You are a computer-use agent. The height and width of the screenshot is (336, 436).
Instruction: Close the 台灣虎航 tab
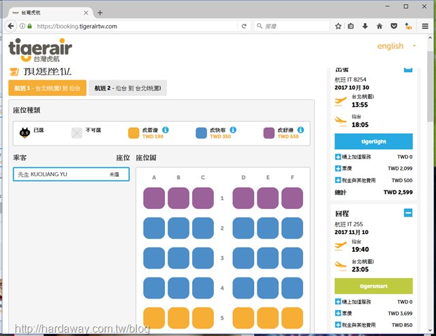pos(87,13)
